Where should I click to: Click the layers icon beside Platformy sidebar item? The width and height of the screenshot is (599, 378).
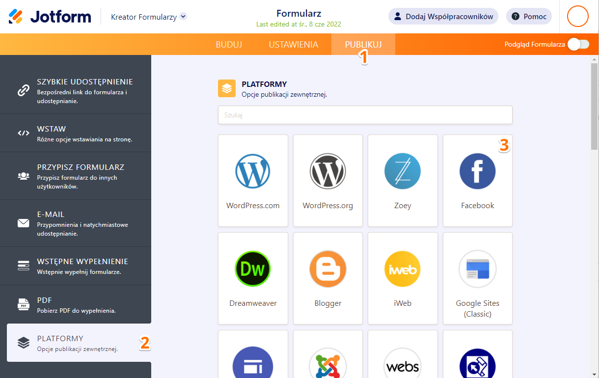point(24,343)
